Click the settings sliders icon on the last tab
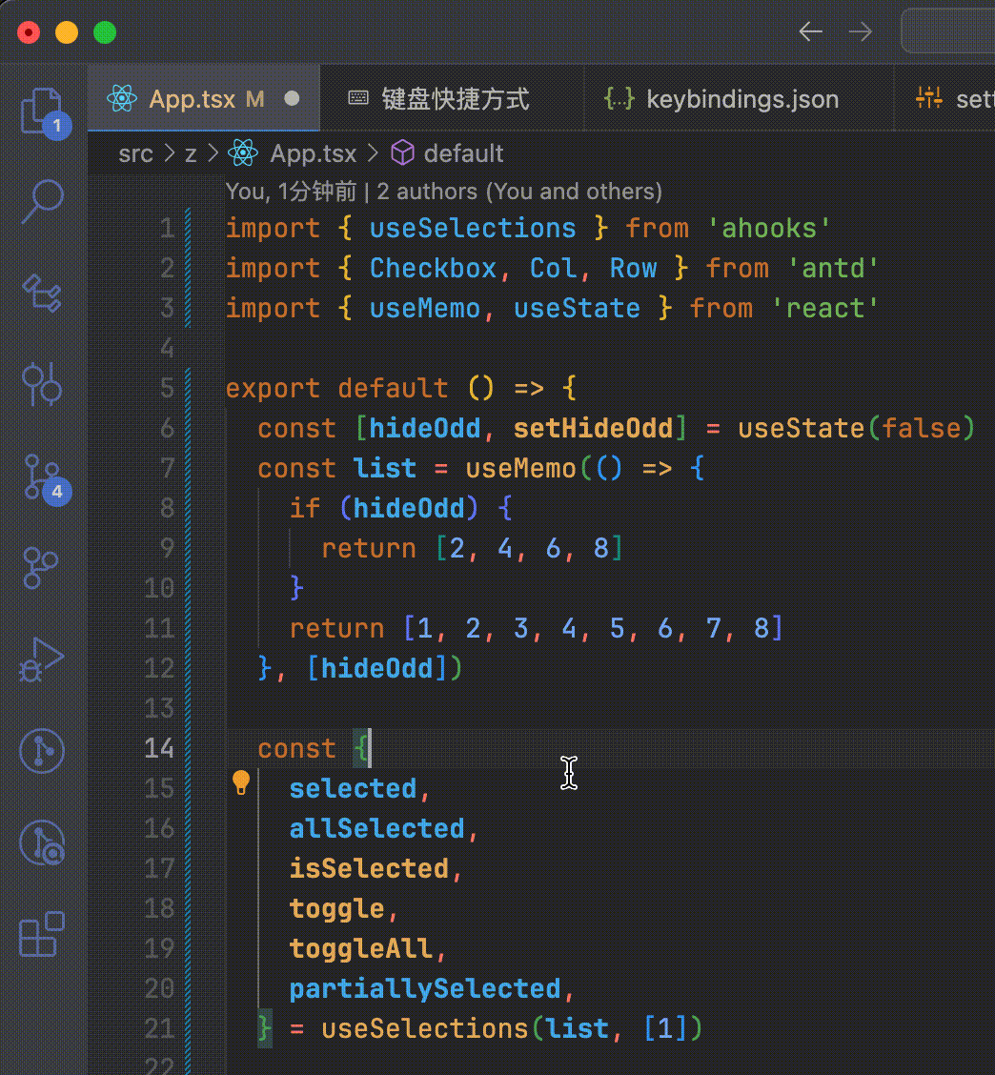The height and width of the screenshot is (1075, 995). (929, 98)
